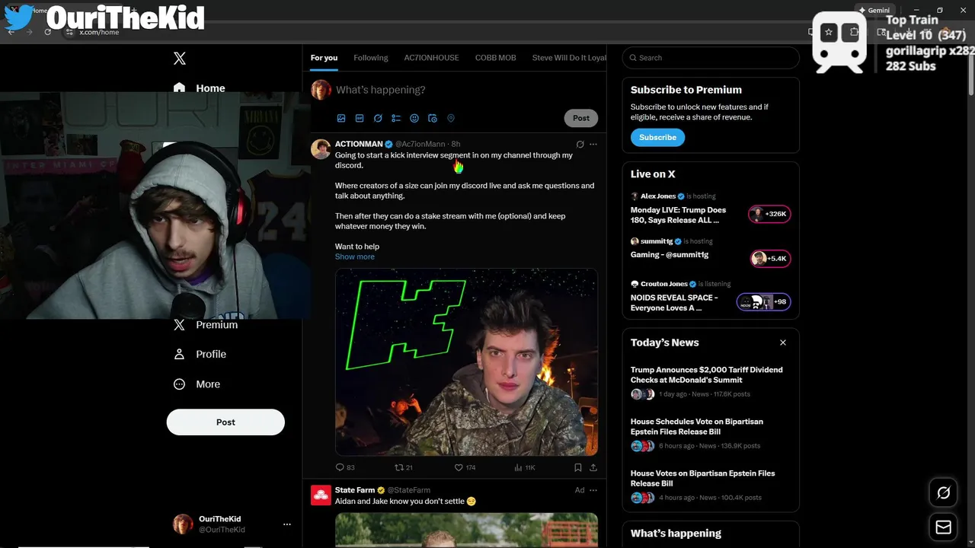Join NOIDS REVEAL SPACE listening room
This screenshot has width=975, height=548.
point(711,297)
